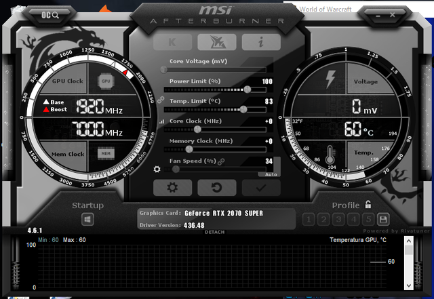Select profile slot 1
Image resolution: width=434 pixels, height=299 pixels.
[x=307, y=219]
